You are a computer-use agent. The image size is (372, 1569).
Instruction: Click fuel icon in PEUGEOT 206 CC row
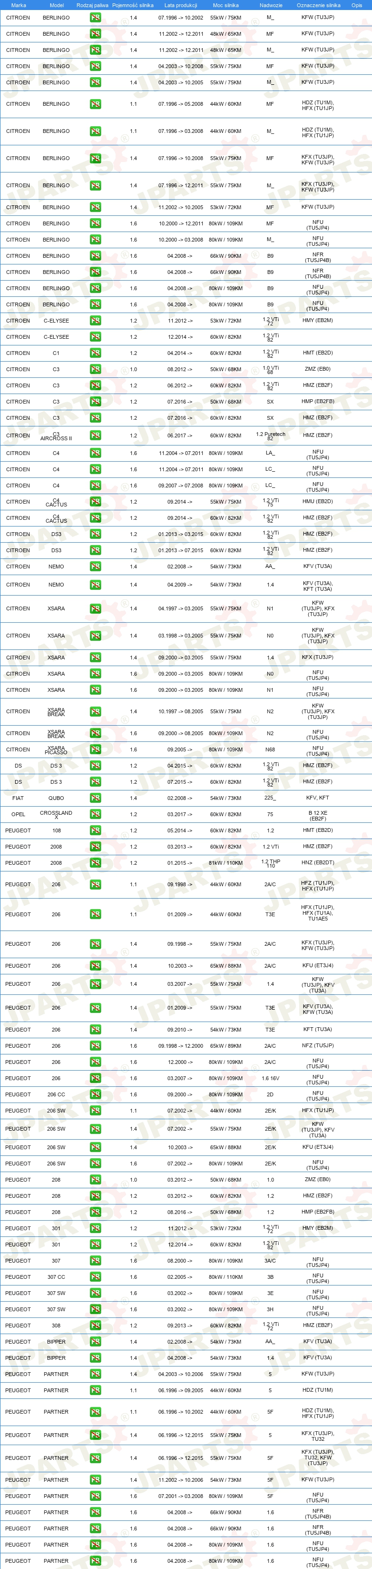[x=96, y=1094]
